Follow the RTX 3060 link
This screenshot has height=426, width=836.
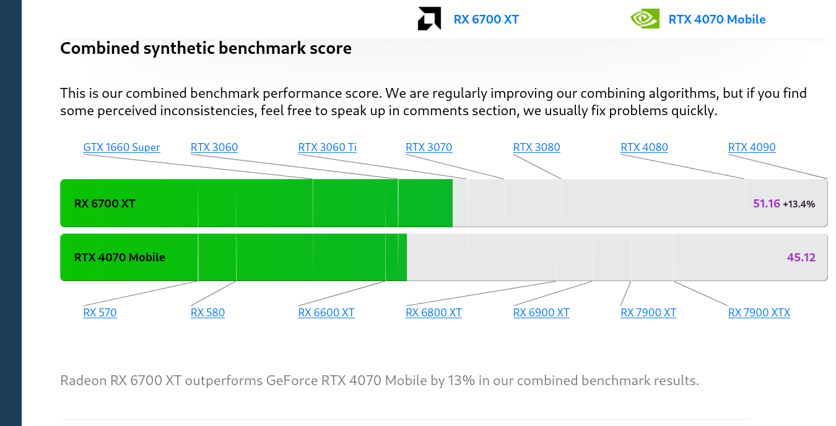click(214, 147)
